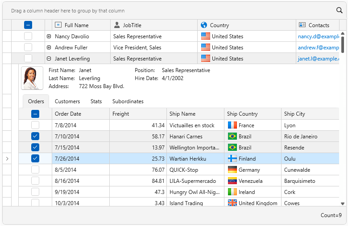Image resolution: width=348 pixels, height=226 pixels.
Task: Click the Ireland flag icon
Action: 232,192
